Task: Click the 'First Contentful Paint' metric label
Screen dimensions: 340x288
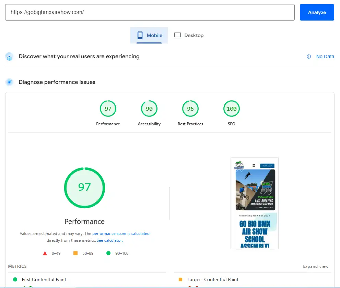Action: (44, 279)
